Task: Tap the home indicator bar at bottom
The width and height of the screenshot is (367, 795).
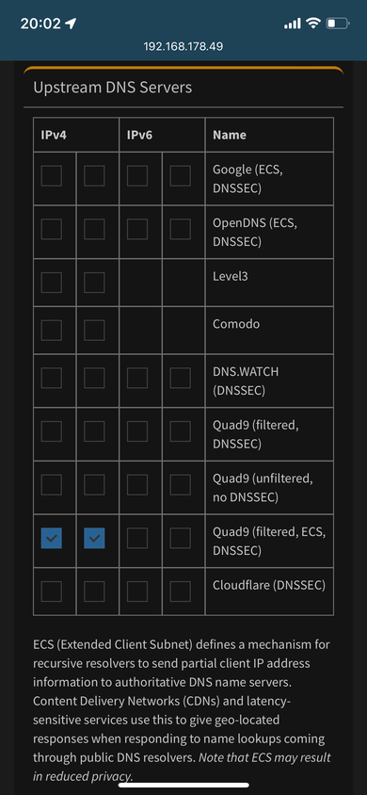Action: click(183, 785)
